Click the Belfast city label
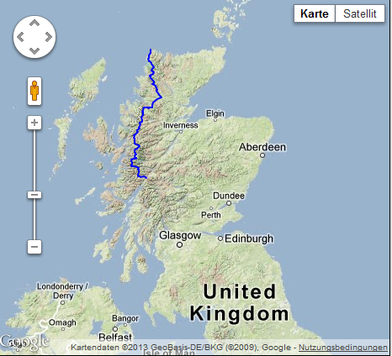Screen dimensions: 392x356 (x=115, y=337)
